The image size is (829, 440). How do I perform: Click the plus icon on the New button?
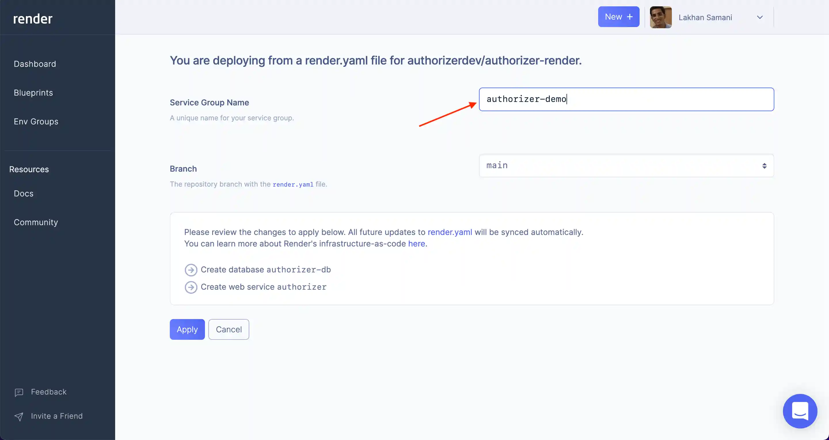click(630, 17)
